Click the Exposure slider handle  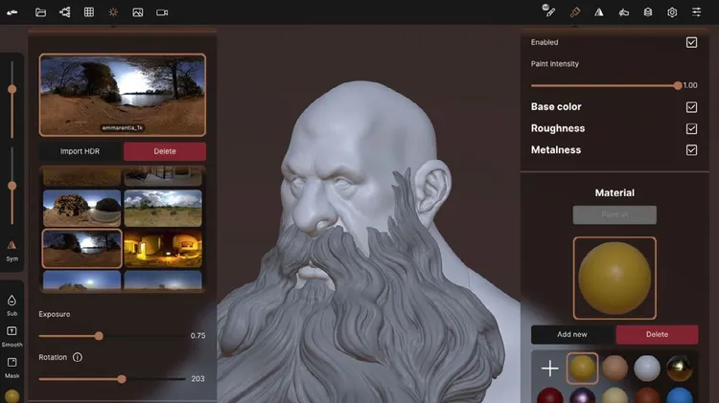coord(99,336)
